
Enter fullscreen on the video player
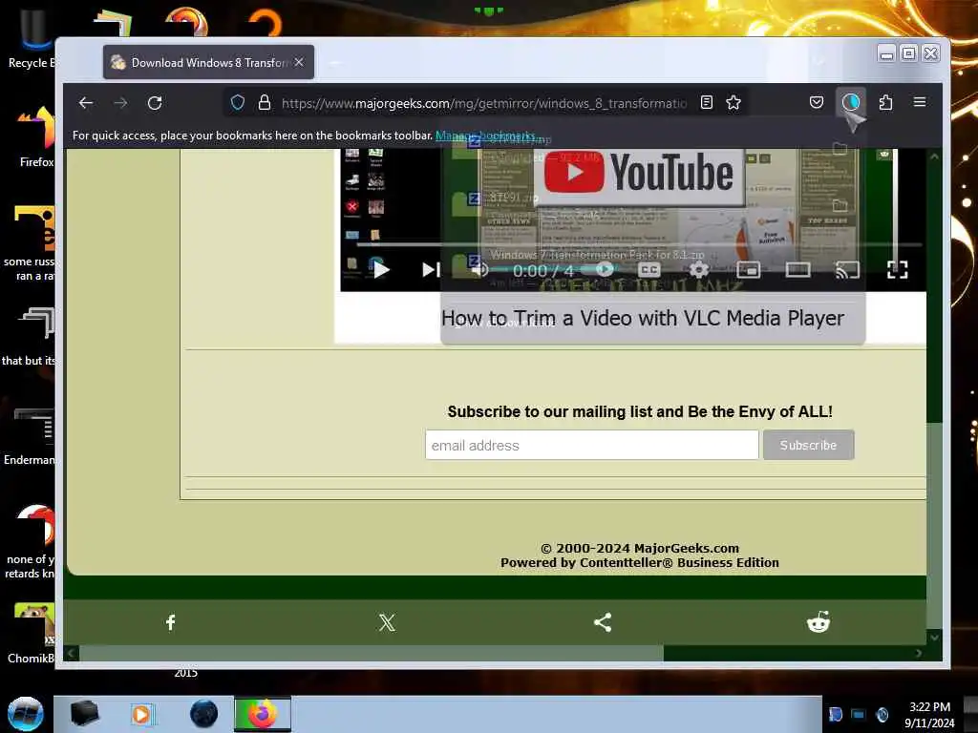[897, 270]
